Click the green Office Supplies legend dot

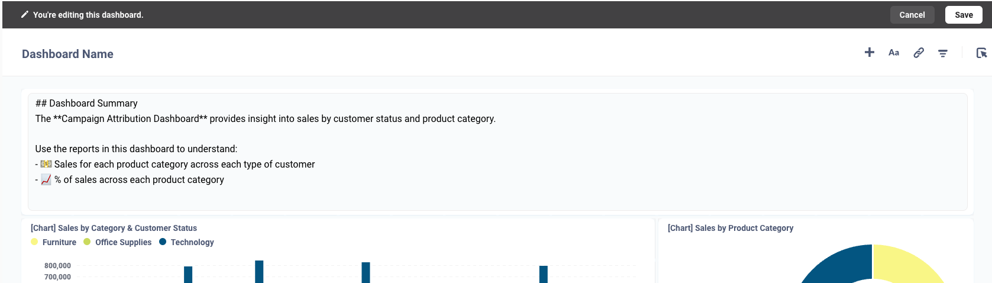click(x=87, y=242)
